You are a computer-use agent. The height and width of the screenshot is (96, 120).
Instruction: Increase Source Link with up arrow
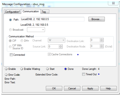coord(61,45)
